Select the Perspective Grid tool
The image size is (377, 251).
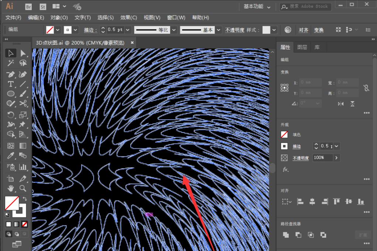tap(23, 134)
